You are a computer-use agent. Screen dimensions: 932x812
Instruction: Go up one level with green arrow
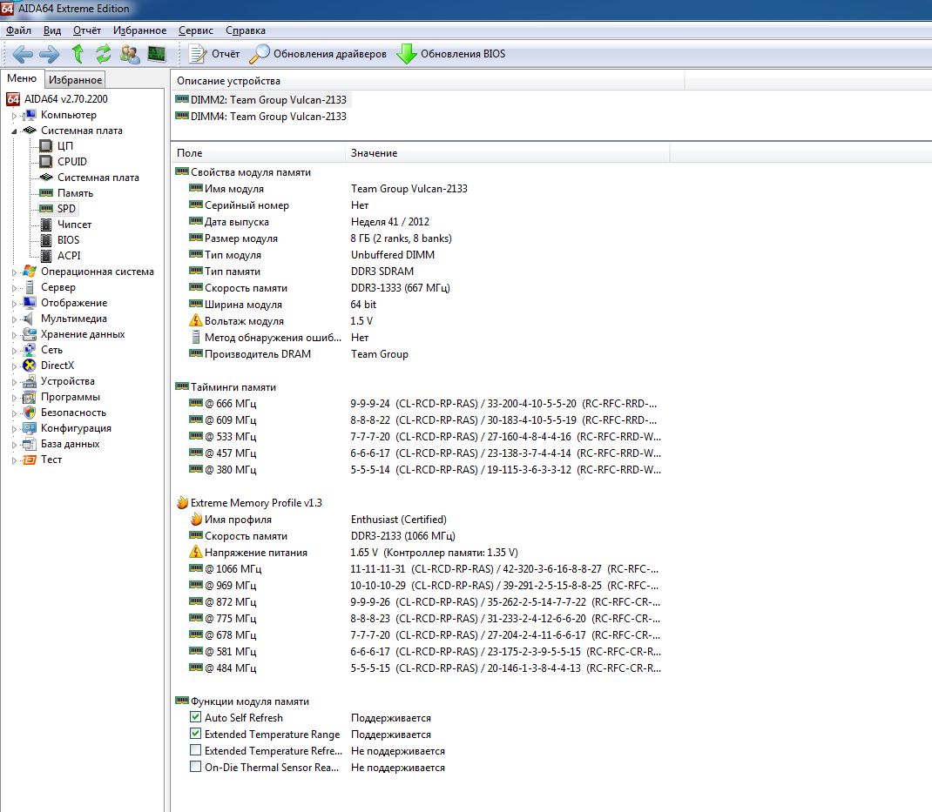[x=78, y=53]
